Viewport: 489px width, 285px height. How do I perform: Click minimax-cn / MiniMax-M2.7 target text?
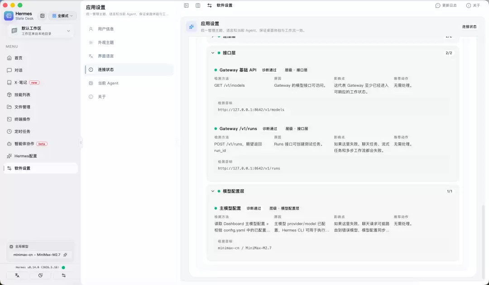244,248
